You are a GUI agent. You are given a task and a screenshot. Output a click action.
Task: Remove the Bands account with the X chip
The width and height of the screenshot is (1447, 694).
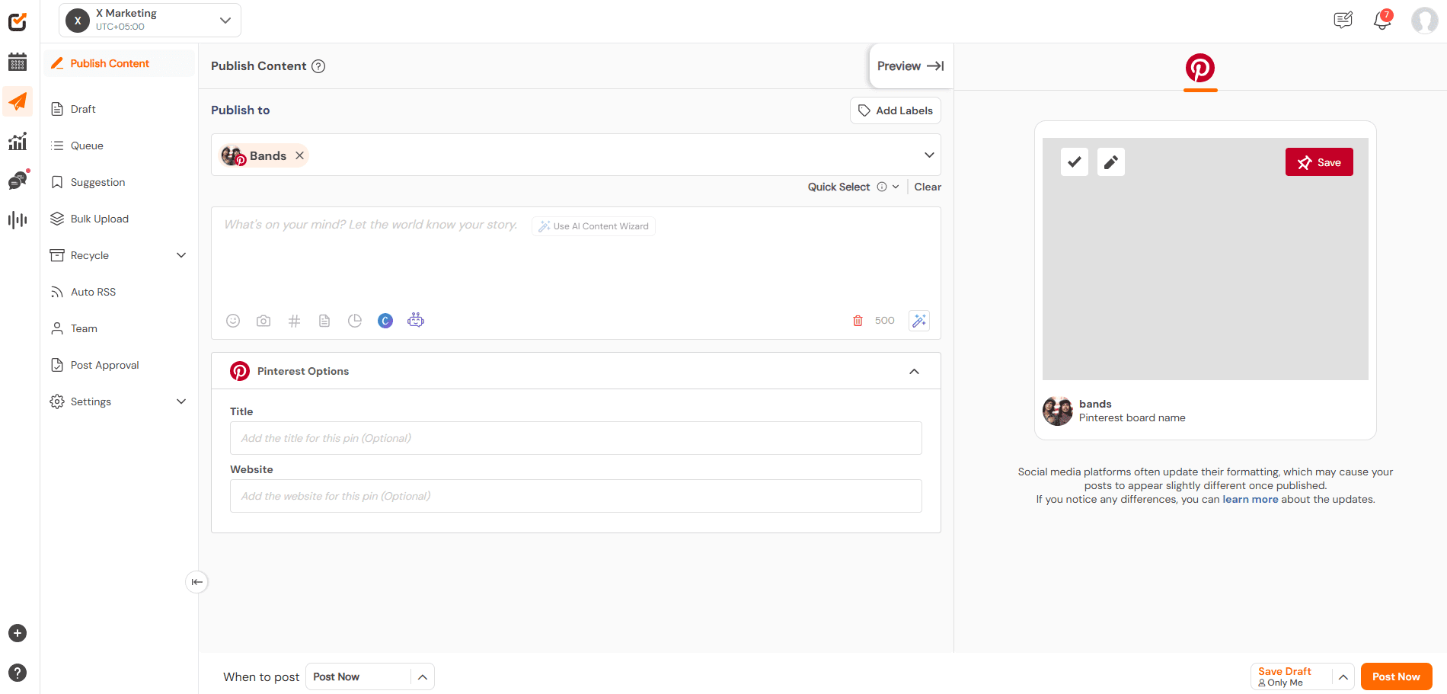coord(299,155)
